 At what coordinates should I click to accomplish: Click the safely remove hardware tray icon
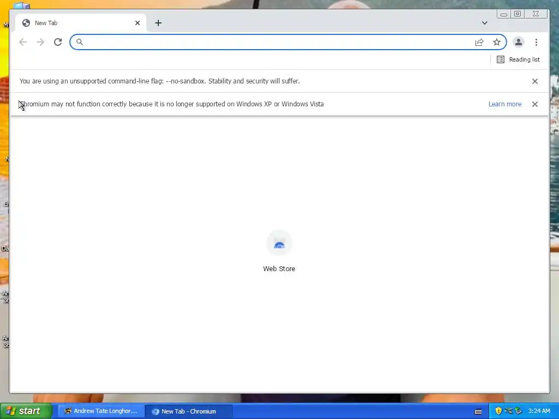click(518, 411)
